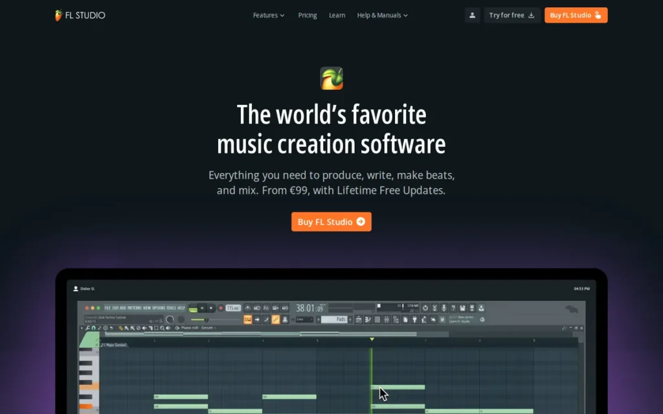Click the stop transport button

coord(211,307)
